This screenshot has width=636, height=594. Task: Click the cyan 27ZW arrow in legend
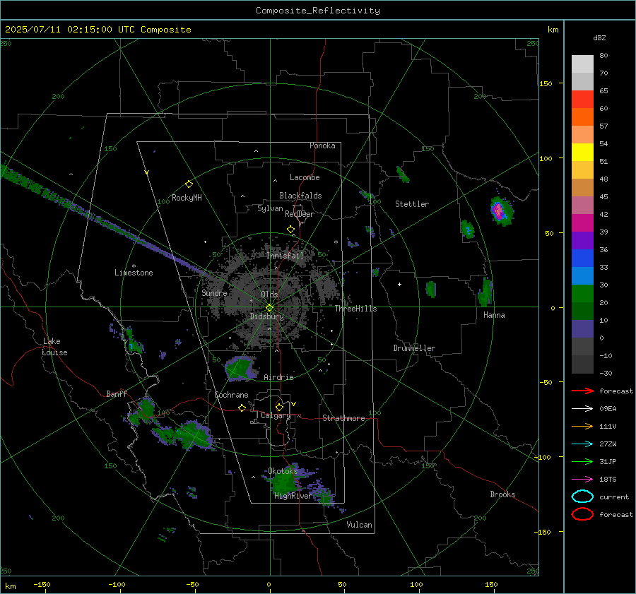tap(582, 444)
